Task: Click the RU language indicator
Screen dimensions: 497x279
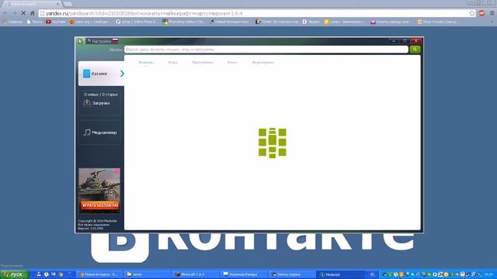Action: [x=373, y=274]
